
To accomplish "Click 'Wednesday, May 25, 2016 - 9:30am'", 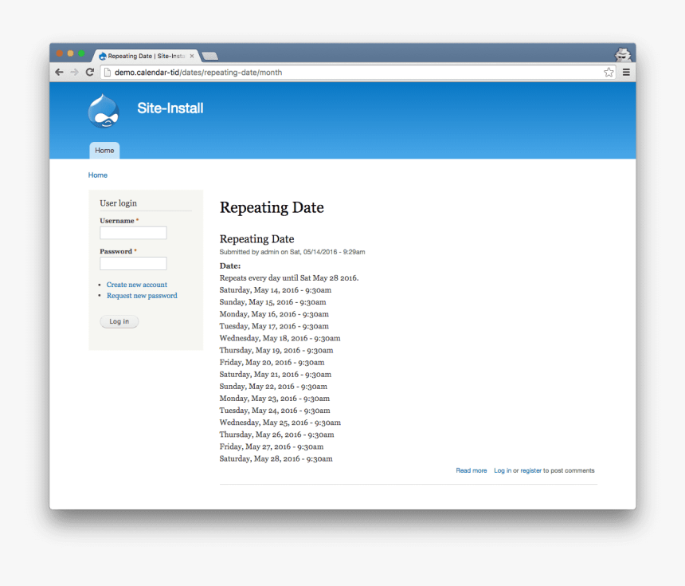I will pyautogui.click(x=280, y=423).
